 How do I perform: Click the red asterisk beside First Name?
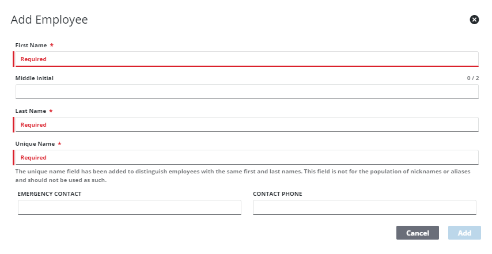(x=52, y=45)
